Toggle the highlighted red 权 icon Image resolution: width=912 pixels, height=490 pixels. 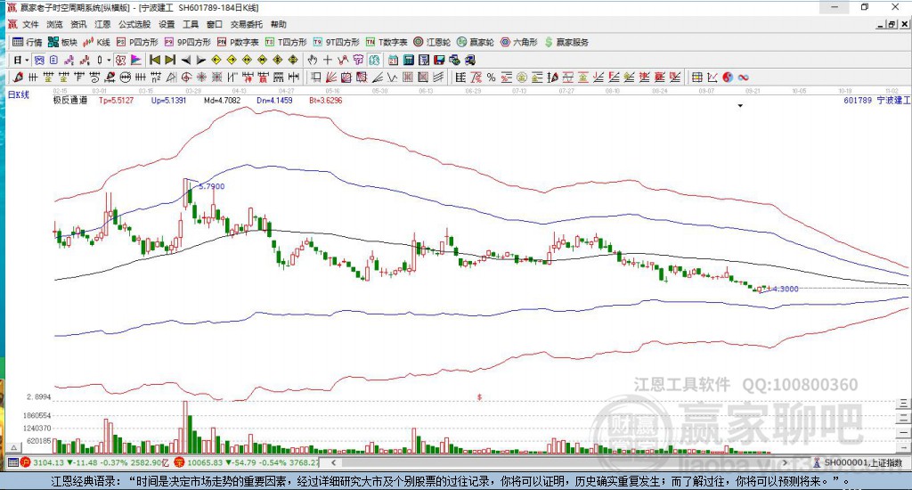(120, 60)
